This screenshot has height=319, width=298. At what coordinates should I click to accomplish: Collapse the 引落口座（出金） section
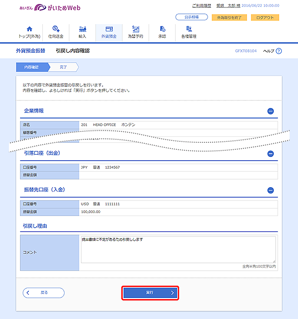270,154
